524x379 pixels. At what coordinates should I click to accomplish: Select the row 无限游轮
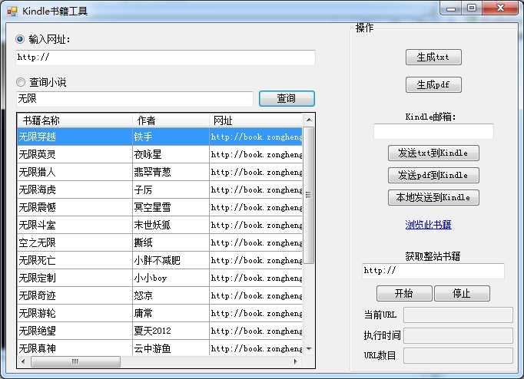[x=160, y=314]
